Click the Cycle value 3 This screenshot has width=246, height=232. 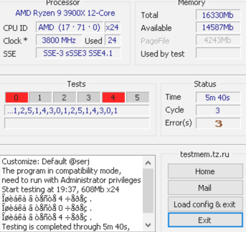pos(218,110)
